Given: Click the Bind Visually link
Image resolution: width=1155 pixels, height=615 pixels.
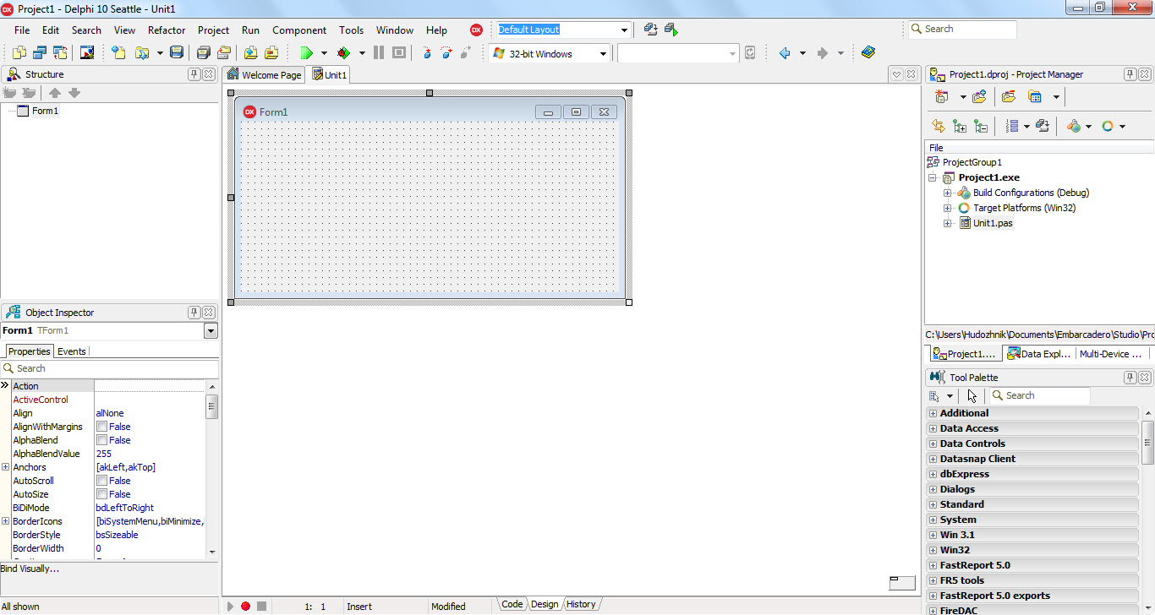Looking at the screenshot, I should click(30, 569).
